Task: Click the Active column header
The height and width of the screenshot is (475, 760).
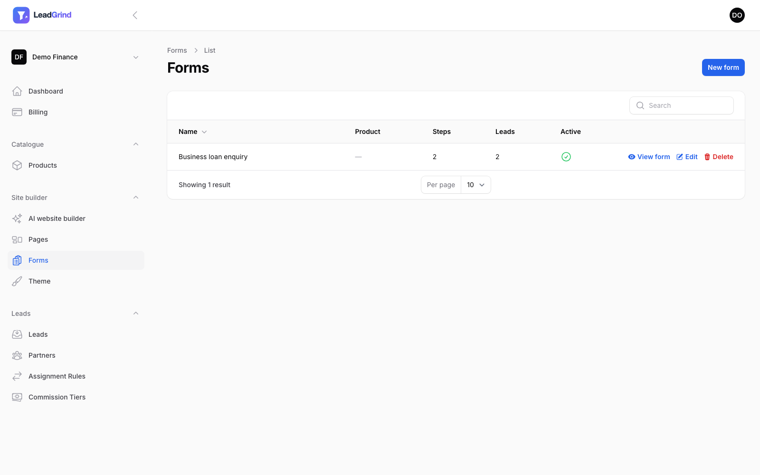Action: [570, 132]
